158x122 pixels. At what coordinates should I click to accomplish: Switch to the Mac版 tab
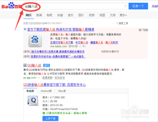tap(62, 91)
